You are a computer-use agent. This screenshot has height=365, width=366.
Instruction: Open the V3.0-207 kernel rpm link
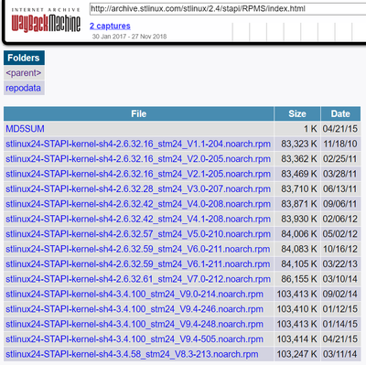coord(138,188)
